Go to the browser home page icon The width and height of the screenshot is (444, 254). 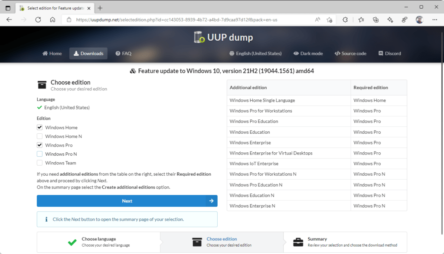click(52, 19)
